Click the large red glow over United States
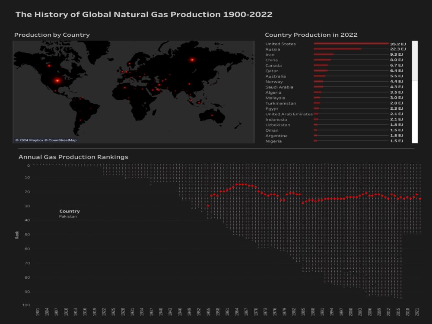 click(x=57, y=81)
